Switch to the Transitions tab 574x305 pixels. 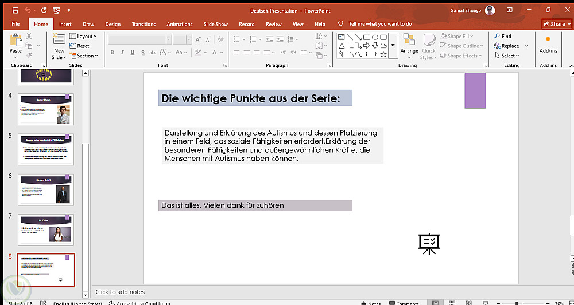coord(143,24)
